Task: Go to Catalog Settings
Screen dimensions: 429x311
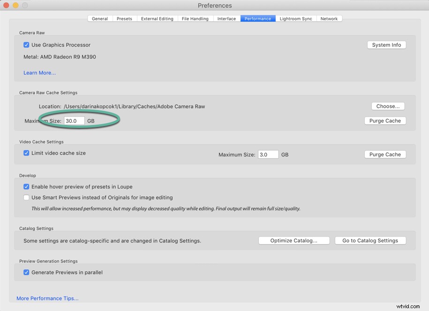Action: click(370, 240)
